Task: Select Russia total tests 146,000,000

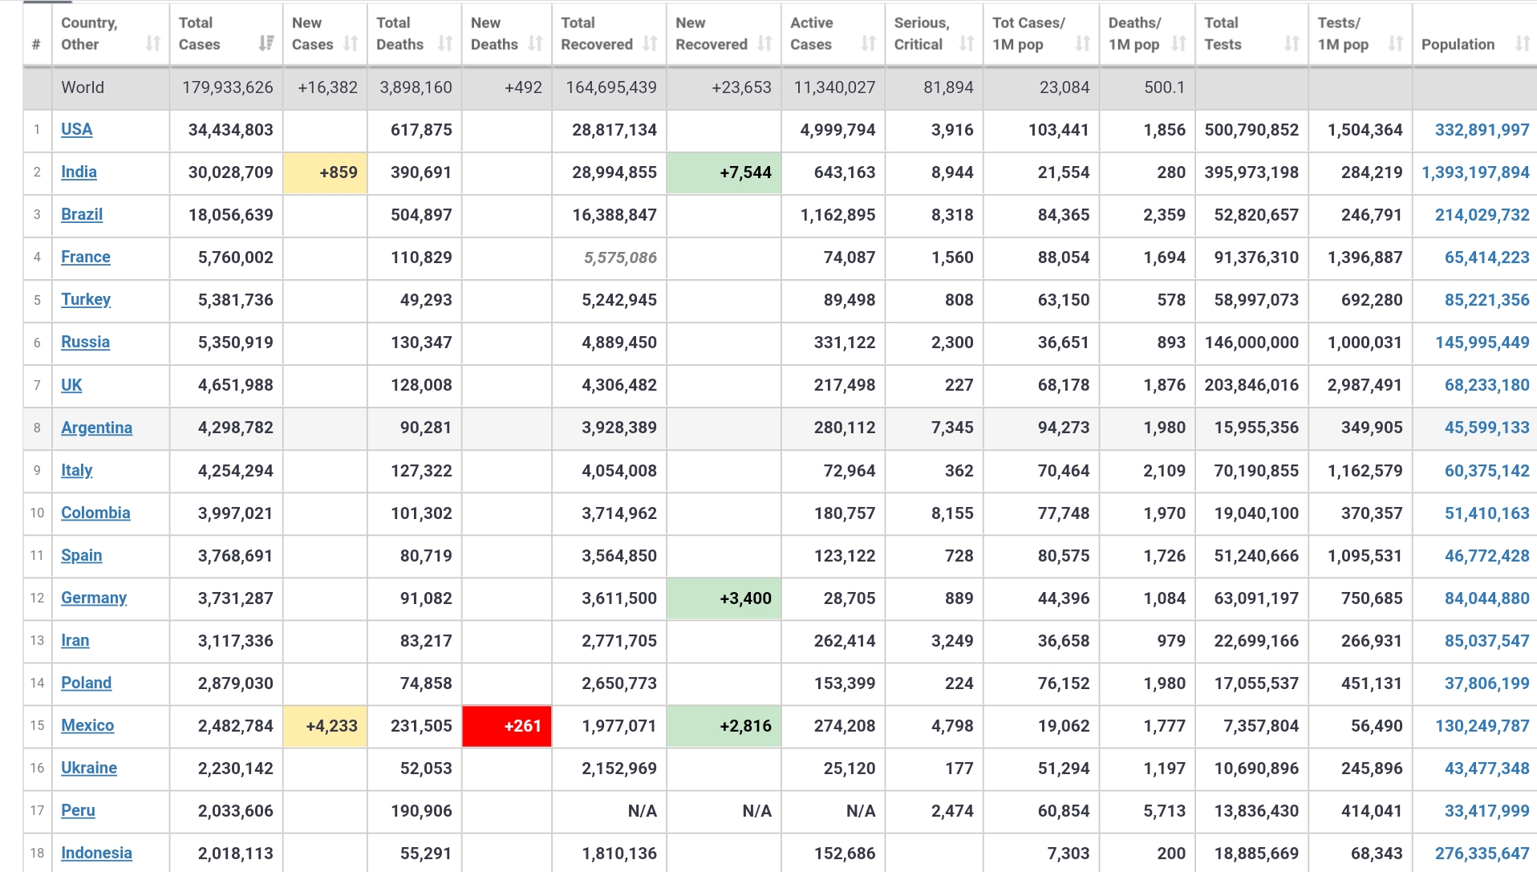Action: coord(1251,342)
